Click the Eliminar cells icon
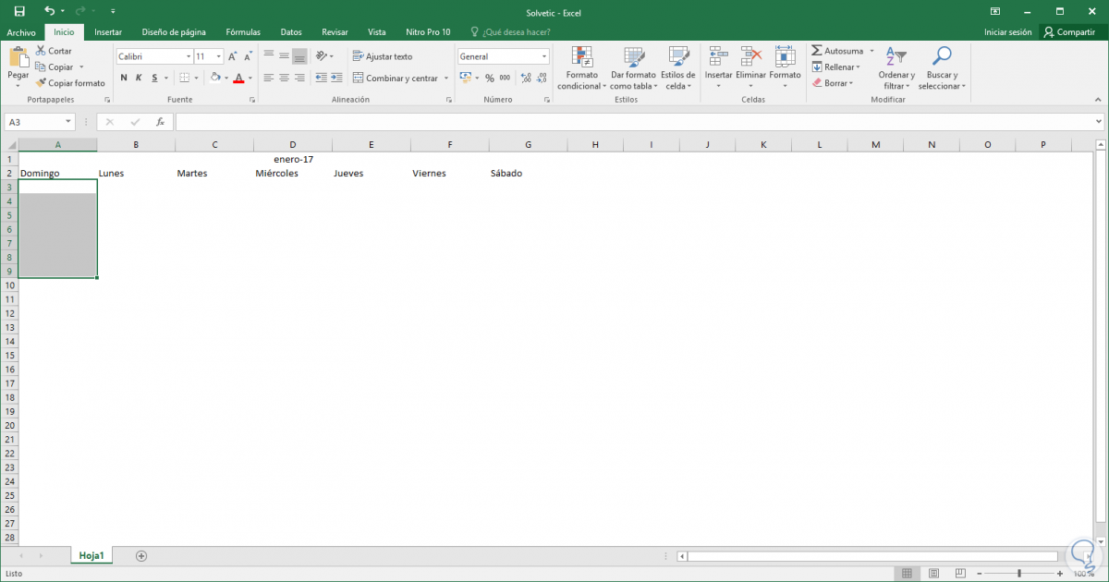Screen dimensions: 1109x582 tap(750, 56)
